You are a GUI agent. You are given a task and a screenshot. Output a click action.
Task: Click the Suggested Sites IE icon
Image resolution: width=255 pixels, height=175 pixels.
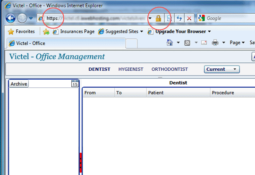tap(101, 31)
